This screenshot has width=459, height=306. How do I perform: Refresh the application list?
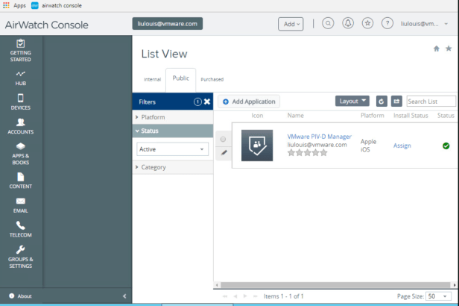point(382,102)
